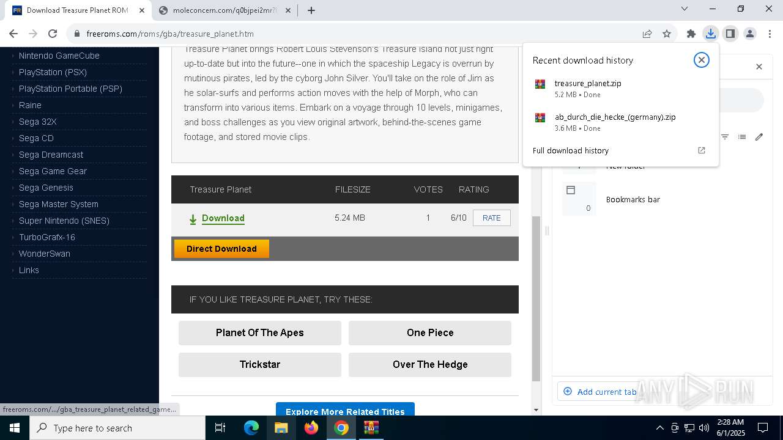Open Planet Of The Apes related title
The image size is (783, 440).
pyautogui.click(x=259, y=332)
